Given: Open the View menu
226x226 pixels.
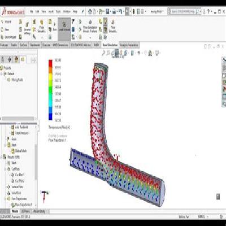Looking at the screenshot, I should pos(44,12).
